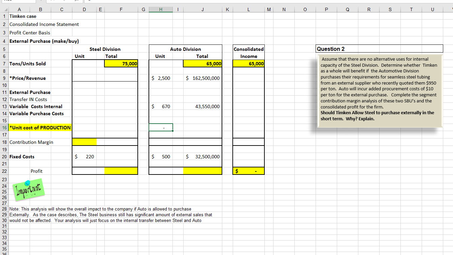The image size is (453, 255).
Task: Select Steel tons sold cell 75,000
Action: point(121,64)
